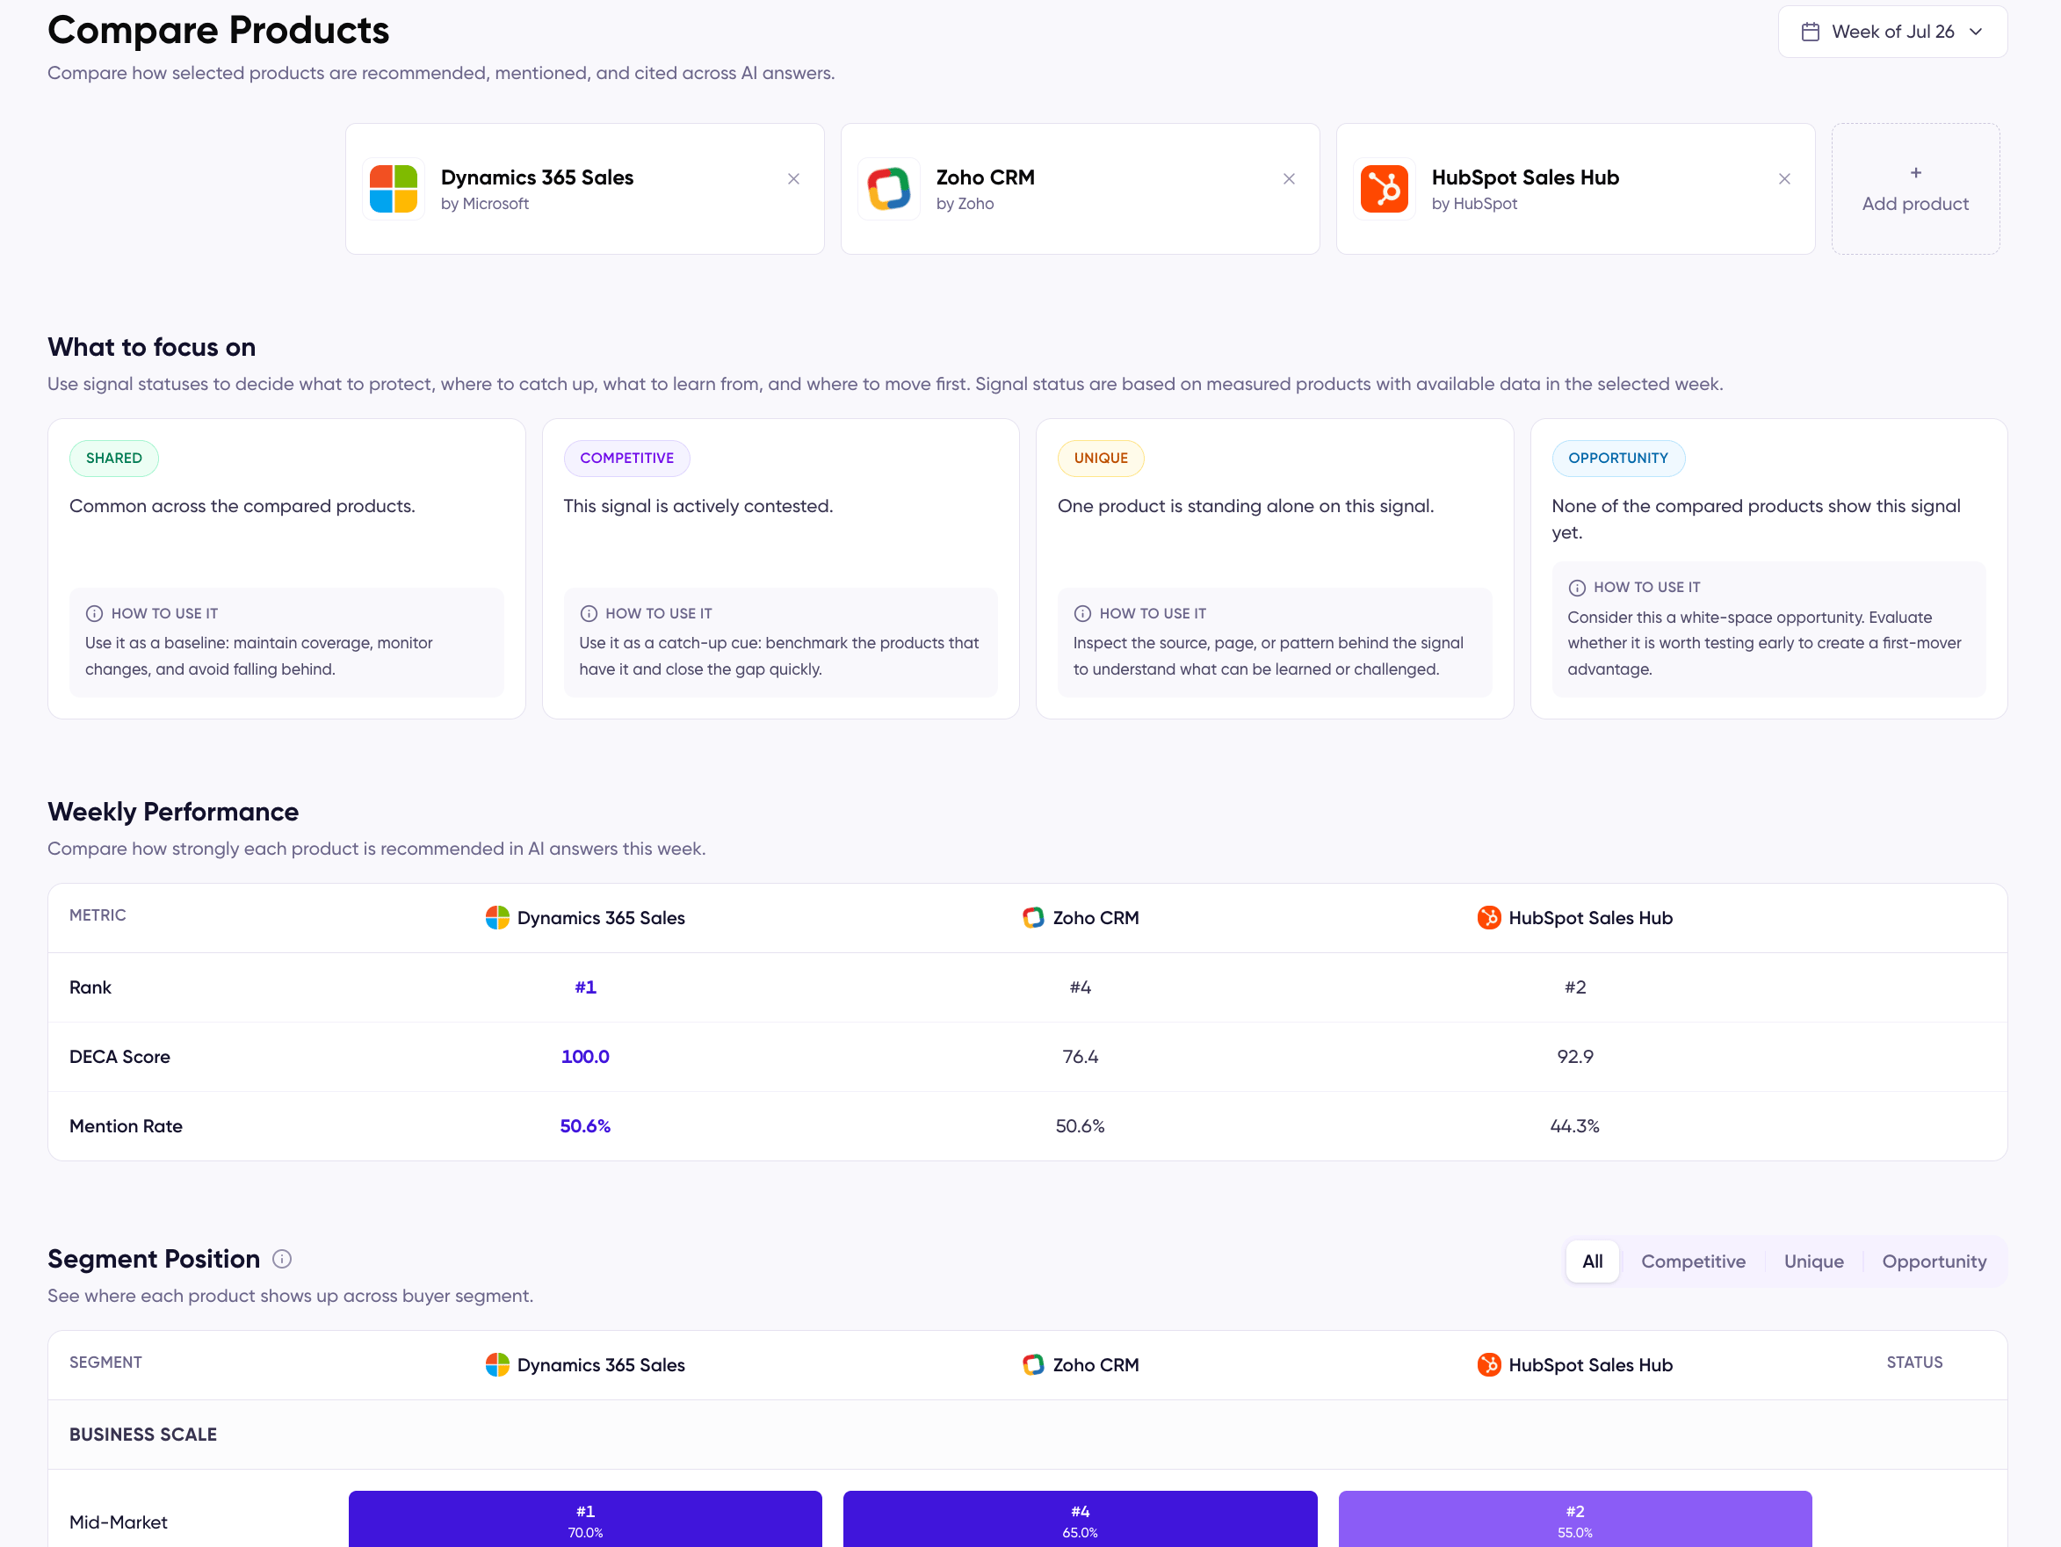The height and width of the screenshot is (1547, 2061).
Task: Click Dynamics 365 icon in Segment Position header
Action: (496, 1364)
